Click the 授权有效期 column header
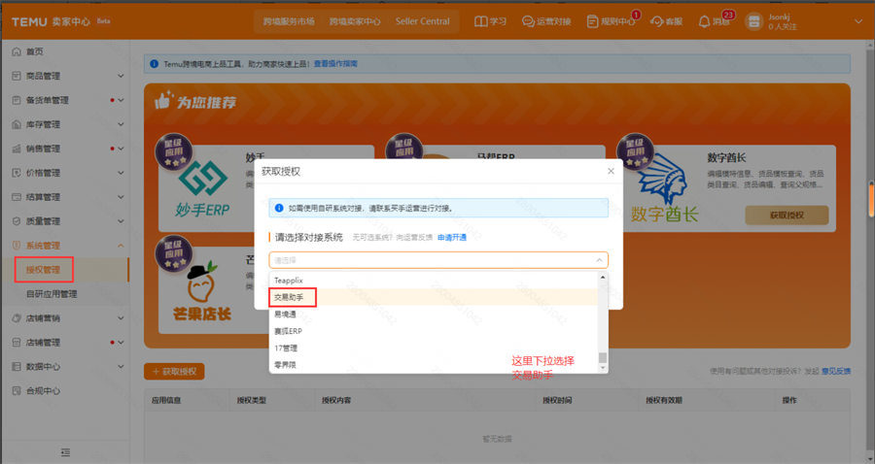 click(x=663, y=401)
